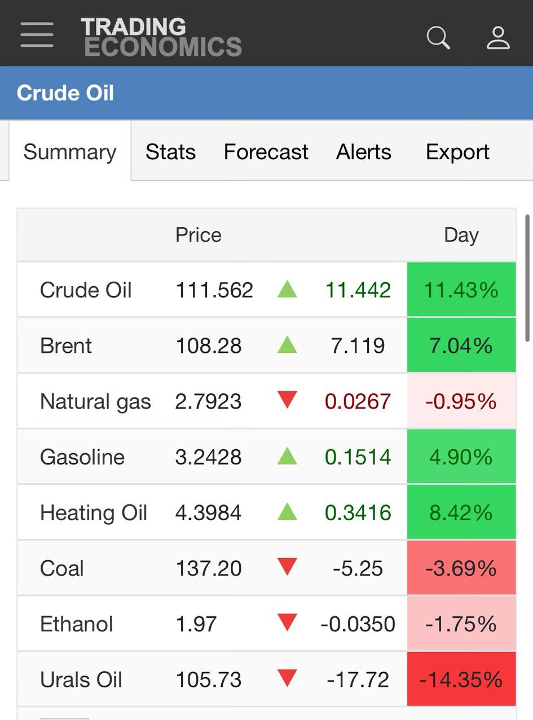Click the search magnifier icon
This screenshot has width=533, height=720.
pyautogui.click(x=438, y=38)
